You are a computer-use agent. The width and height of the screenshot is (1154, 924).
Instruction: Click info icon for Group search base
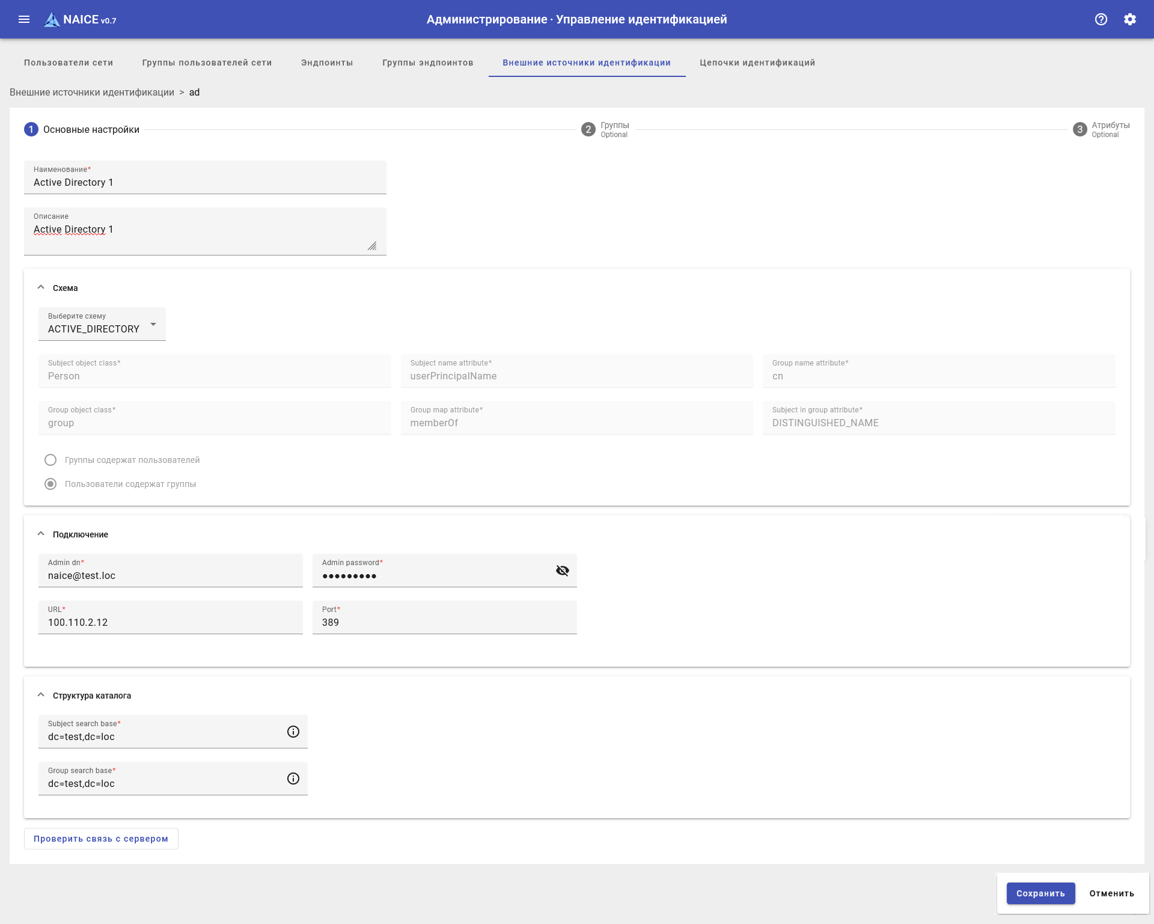(x=293, y=779)
